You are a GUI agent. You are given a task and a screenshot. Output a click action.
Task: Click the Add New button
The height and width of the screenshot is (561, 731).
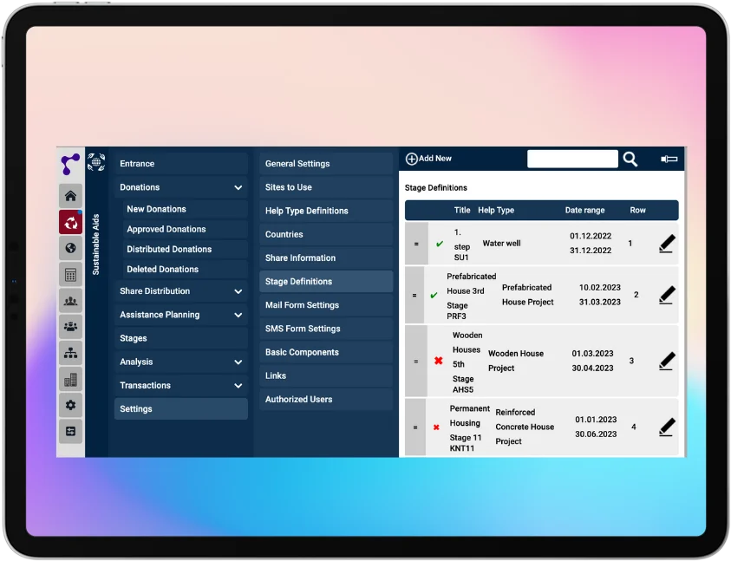pos(428,159)
